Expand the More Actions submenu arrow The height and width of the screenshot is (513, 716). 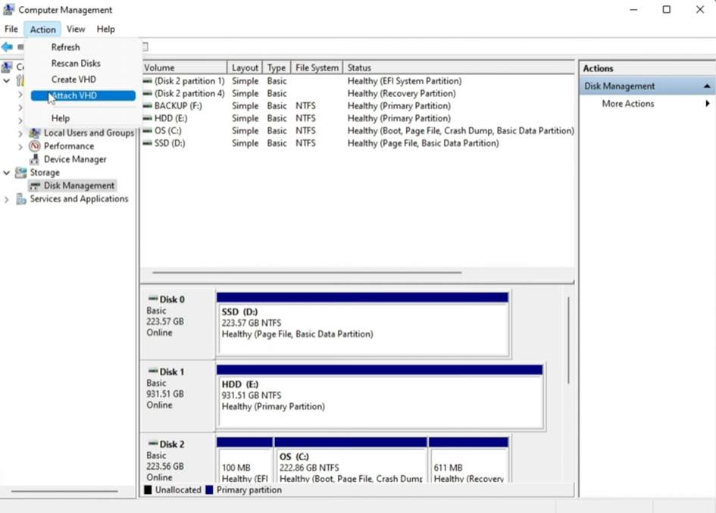(707, 104)
